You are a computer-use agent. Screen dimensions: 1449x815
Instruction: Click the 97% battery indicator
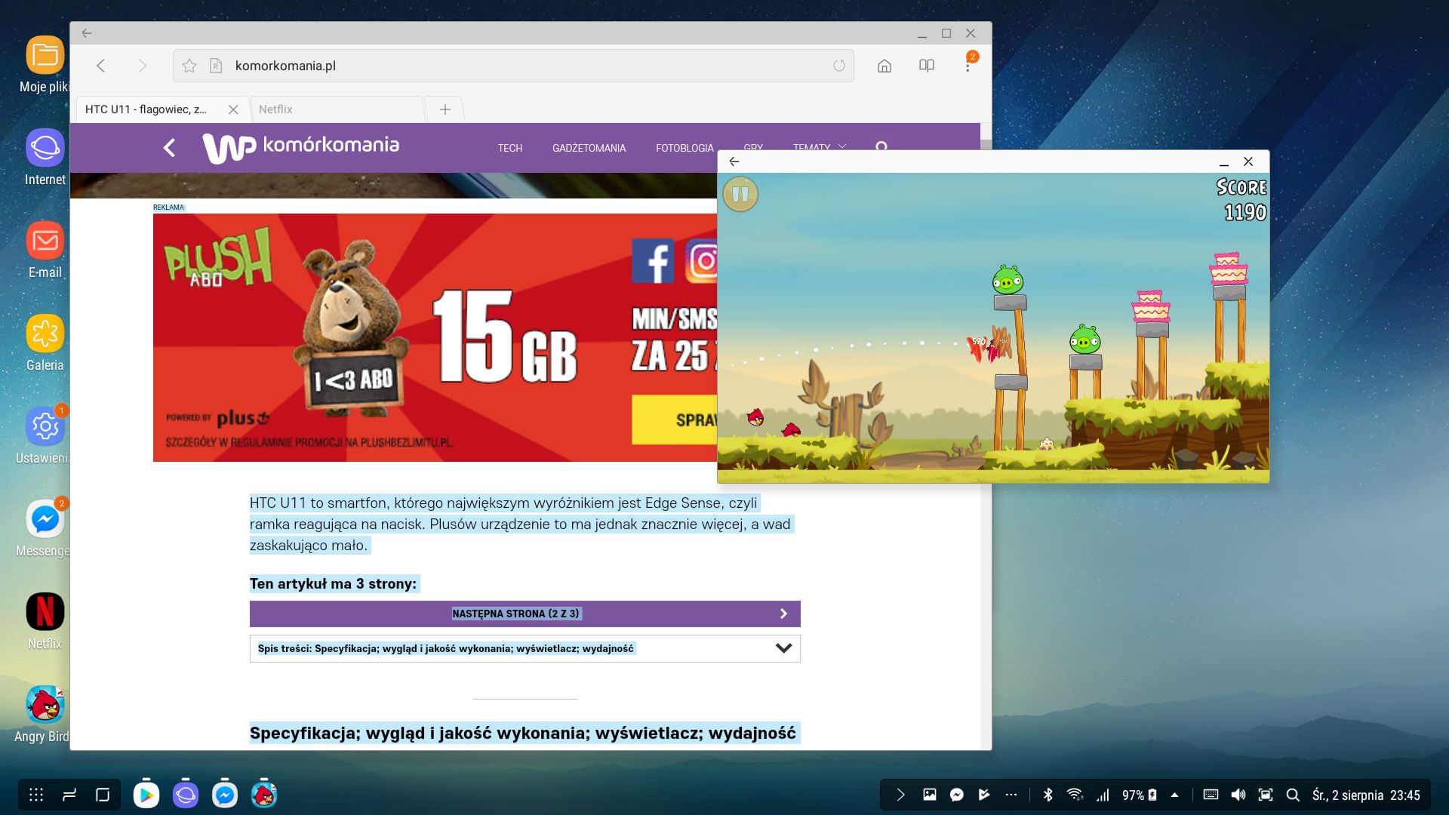(x=1139, y=795)
